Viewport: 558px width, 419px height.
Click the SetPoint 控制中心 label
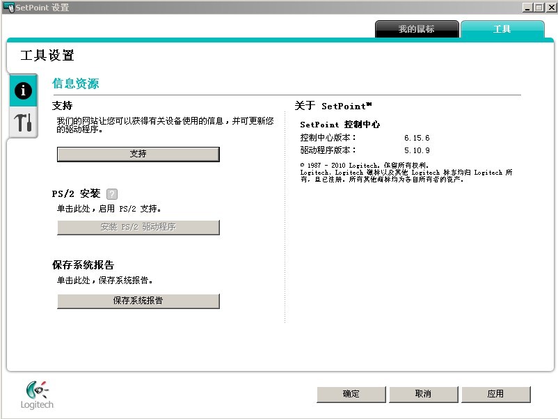340,125
